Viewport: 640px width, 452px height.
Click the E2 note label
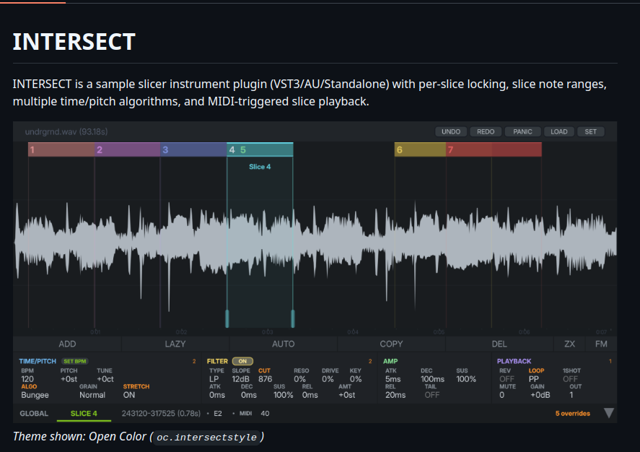218,413
